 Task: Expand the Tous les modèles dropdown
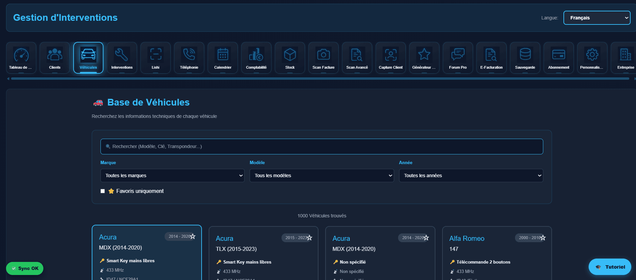[322, 176]
